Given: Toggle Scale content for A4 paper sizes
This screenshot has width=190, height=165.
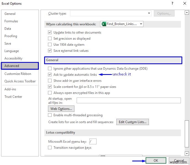Looking at the screenshot, I should click(x=50, y=87).
